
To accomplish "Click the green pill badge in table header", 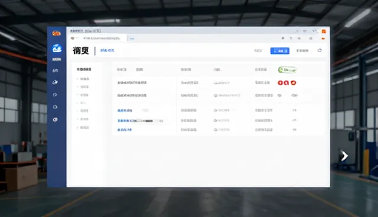I will coord(288,70).
